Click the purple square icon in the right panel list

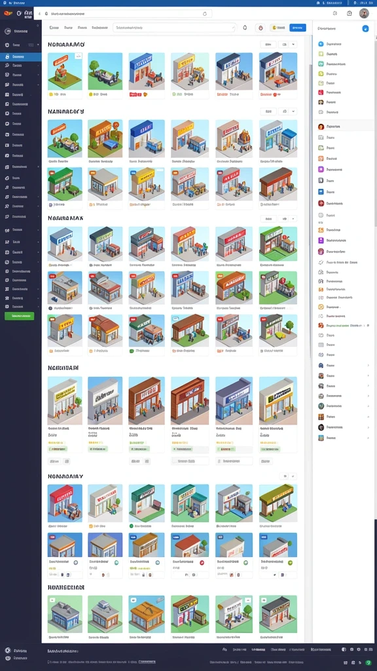click(x=321, y=169)
